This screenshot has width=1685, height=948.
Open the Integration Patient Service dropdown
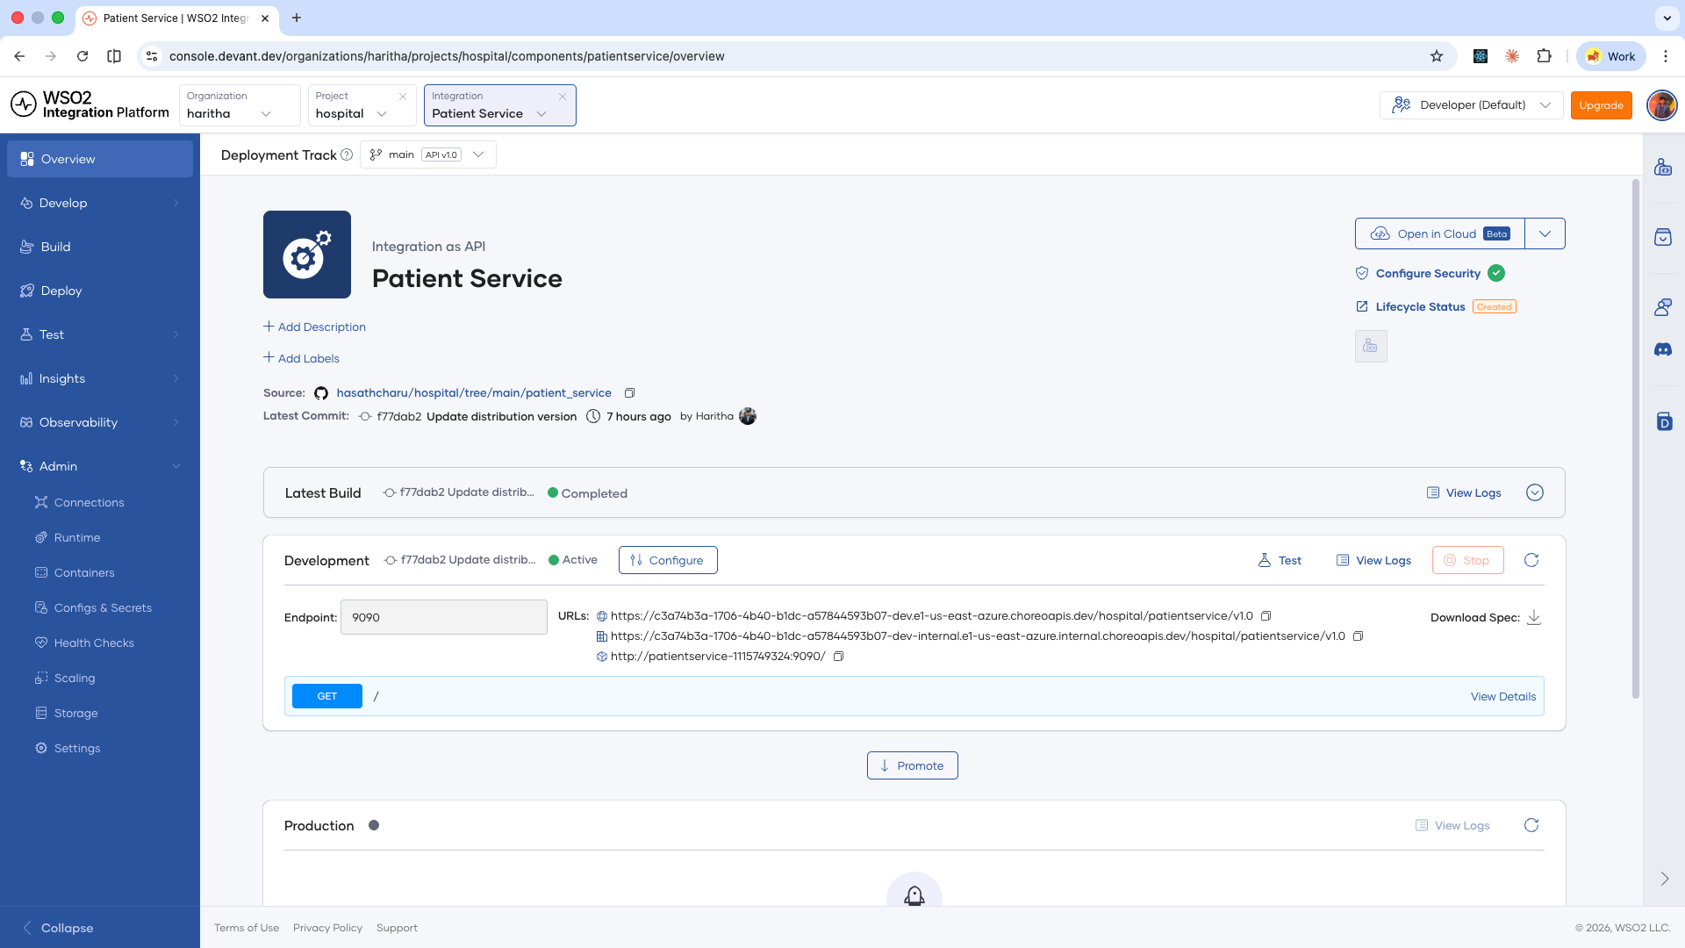[500, 105]
